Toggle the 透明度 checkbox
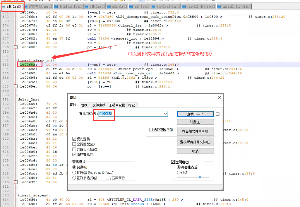This screenshot has width=300, height=207. tap(173, 162)
